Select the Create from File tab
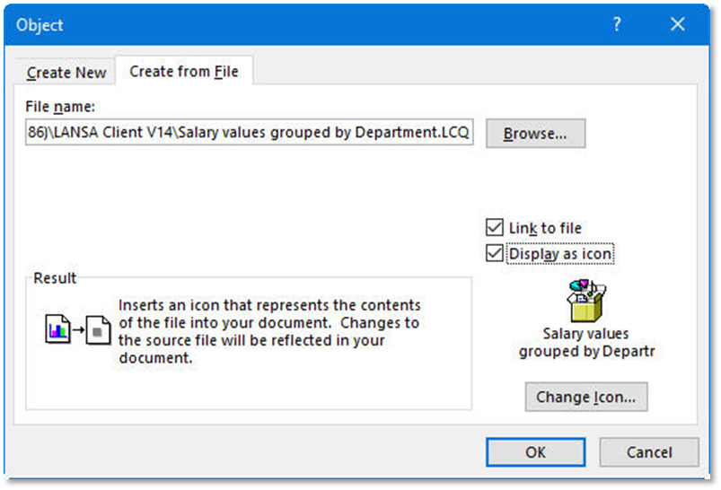Screen dimensions: 721x490 click(x=184, y=72)
